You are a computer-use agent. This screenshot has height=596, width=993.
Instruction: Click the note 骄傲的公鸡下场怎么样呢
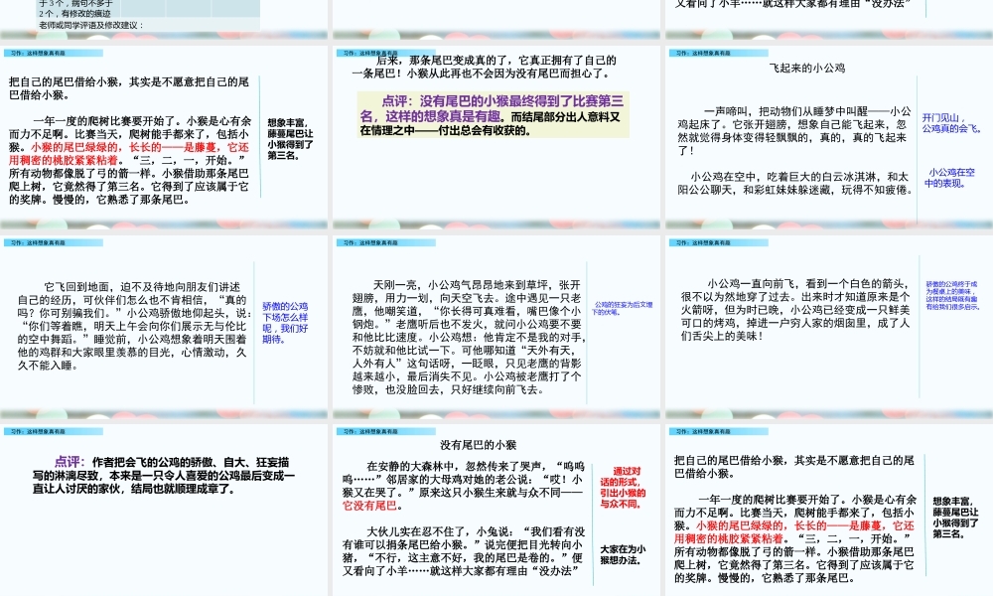click(x=285, y=323)
